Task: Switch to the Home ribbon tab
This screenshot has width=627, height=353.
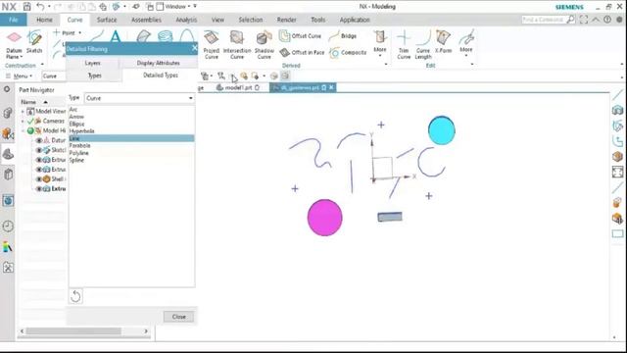Action: pos(44,20)
